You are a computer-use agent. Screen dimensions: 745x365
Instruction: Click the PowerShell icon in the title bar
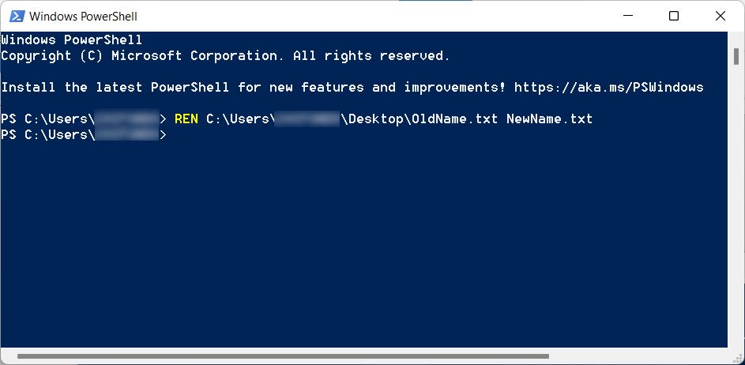[16, 16]
